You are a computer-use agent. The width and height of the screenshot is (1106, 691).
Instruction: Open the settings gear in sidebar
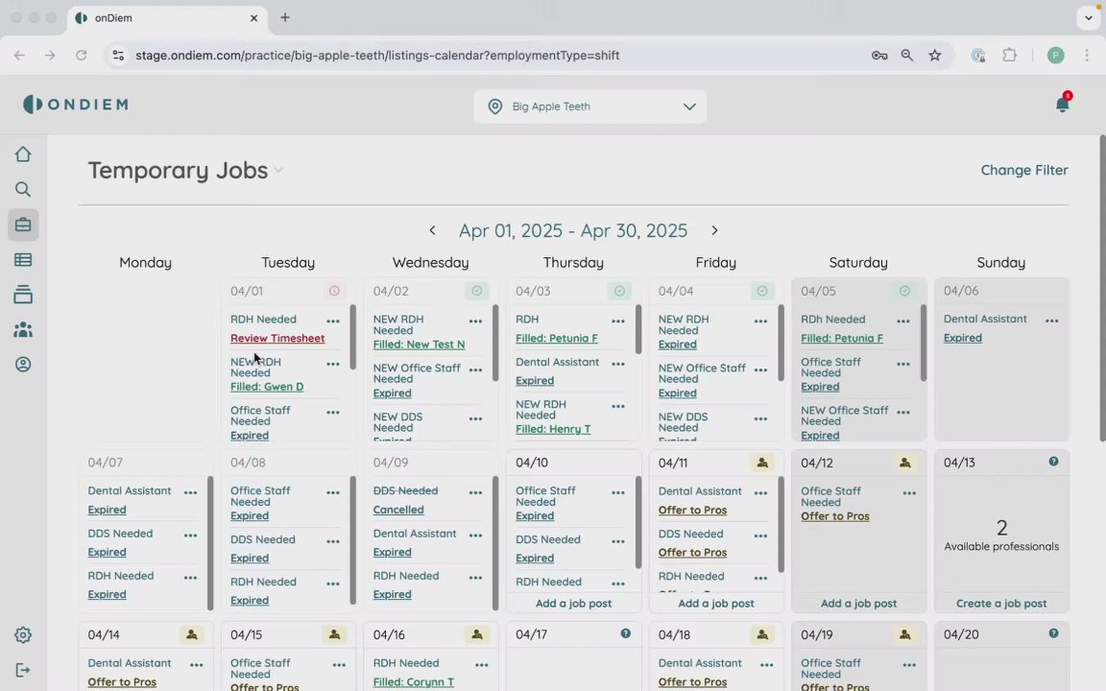[23, 634]
